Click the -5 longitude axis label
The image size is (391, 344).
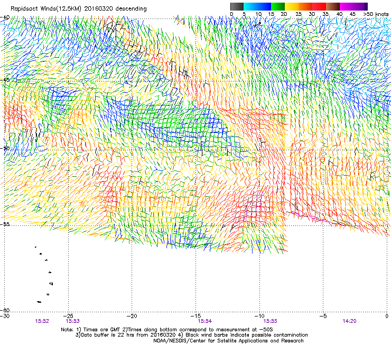point(323,316)
